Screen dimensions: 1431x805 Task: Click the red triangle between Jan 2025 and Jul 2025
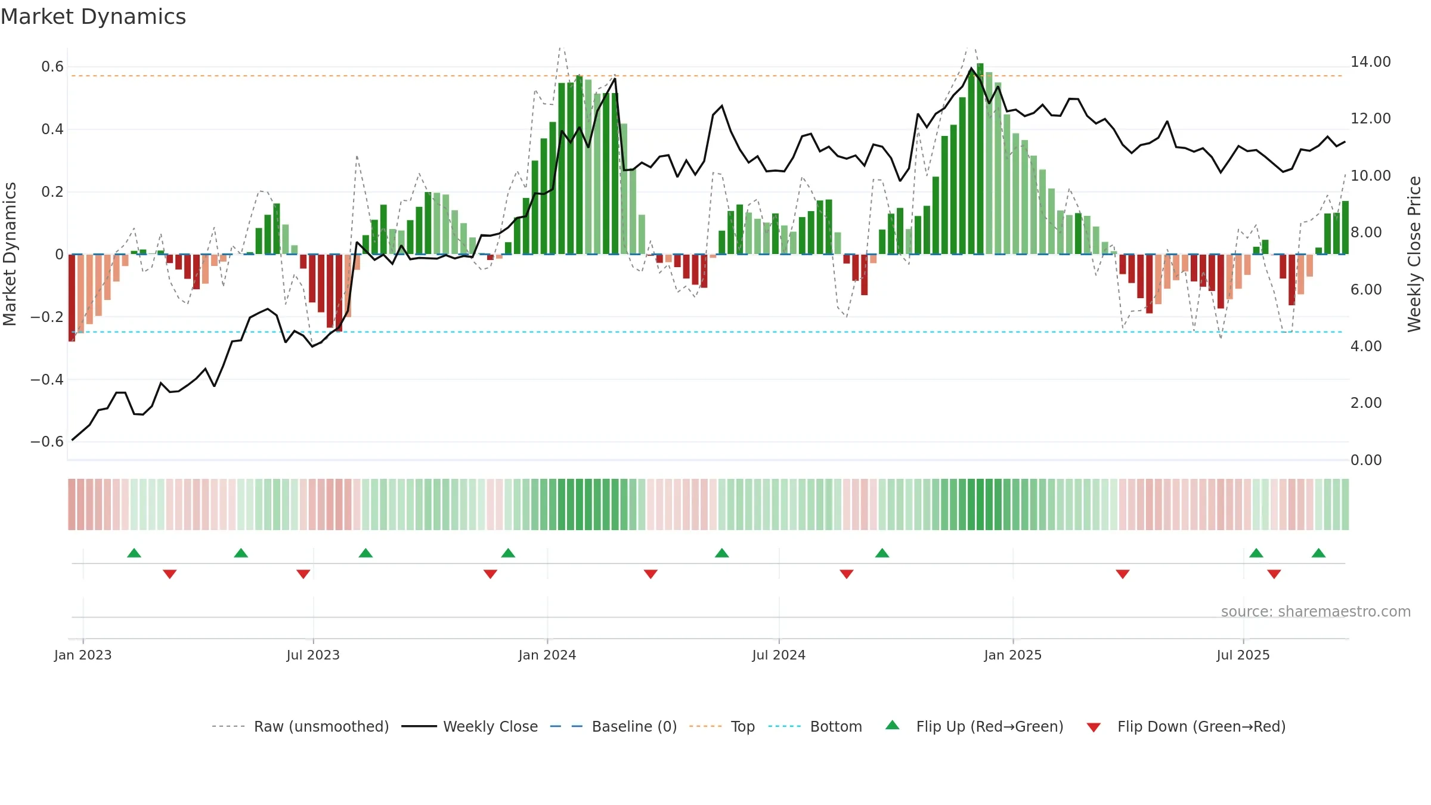coord(1123,574)
